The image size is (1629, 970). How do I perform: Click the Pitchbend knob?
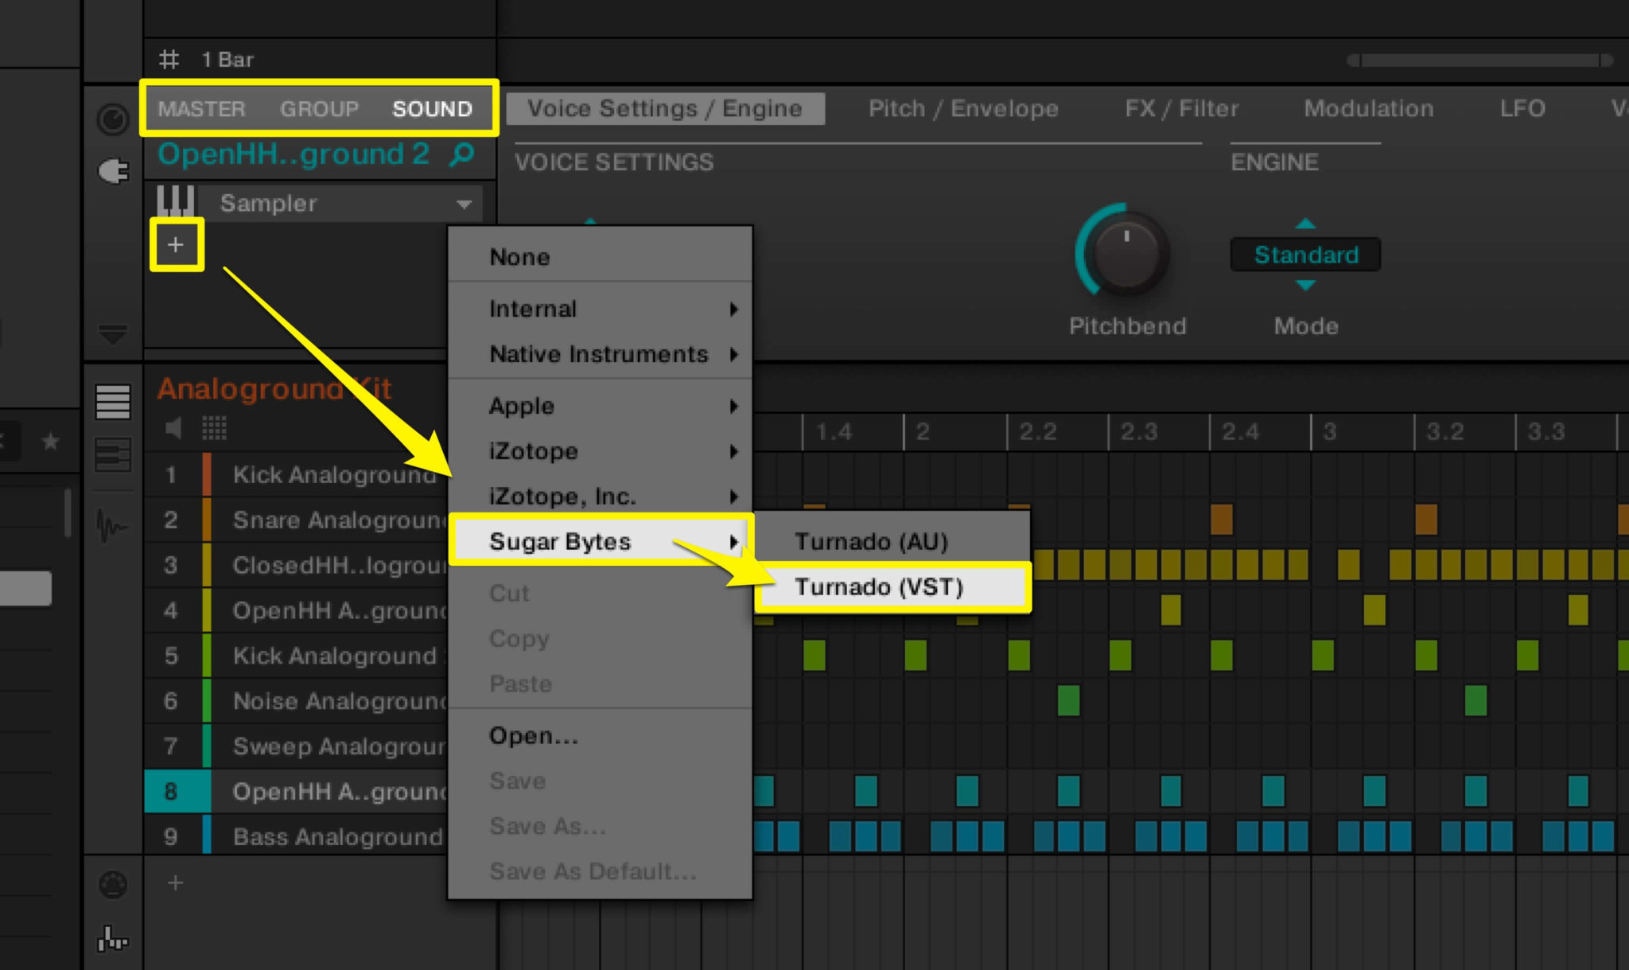coord(1126,252)
